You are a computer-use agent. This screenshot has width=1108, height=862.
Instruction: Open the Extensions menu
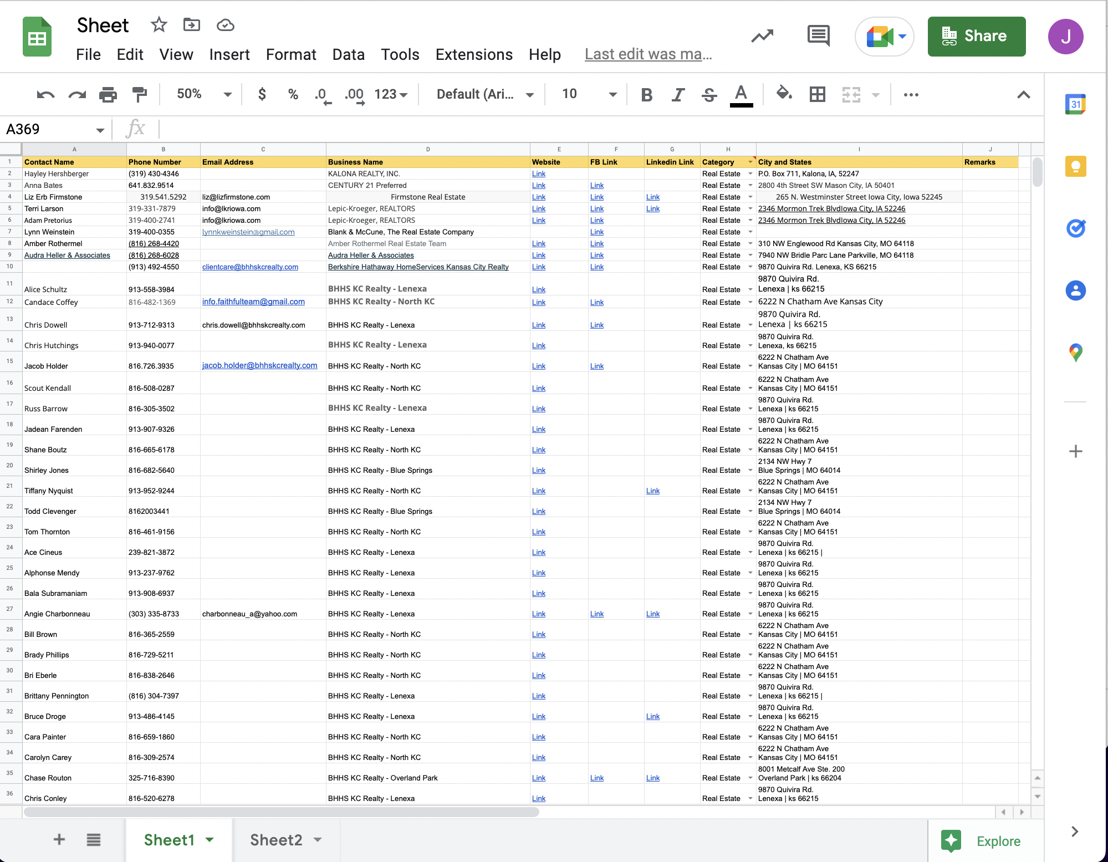(x=474, y=54)
